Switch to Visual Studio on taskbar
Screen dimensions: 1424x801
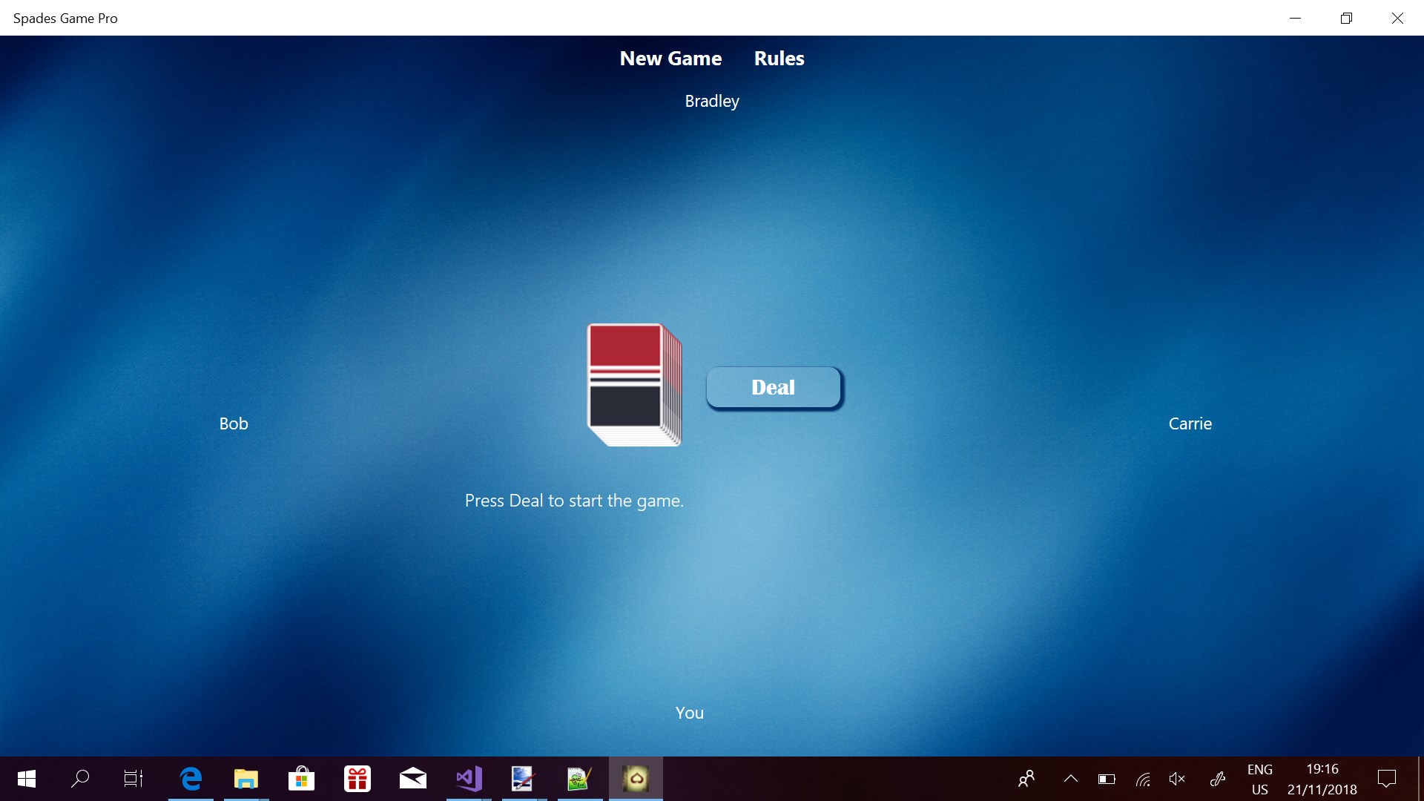(x=469, y=779)
